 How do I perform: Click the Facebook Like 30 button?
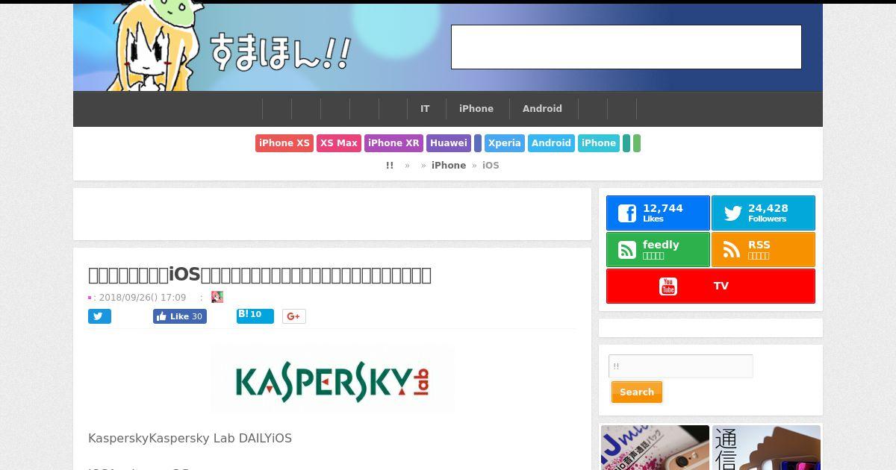(x=180, y=316)
